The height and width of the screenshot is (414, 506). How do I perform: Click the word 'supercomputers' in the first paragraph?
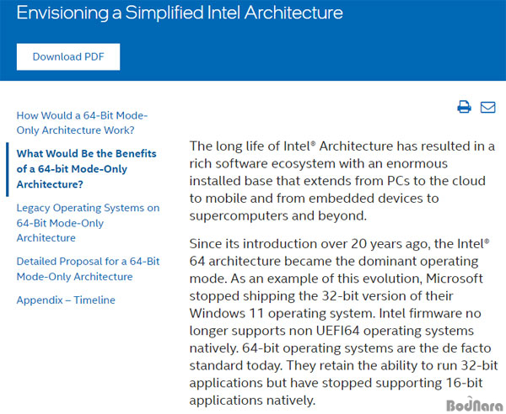(239, 216)
